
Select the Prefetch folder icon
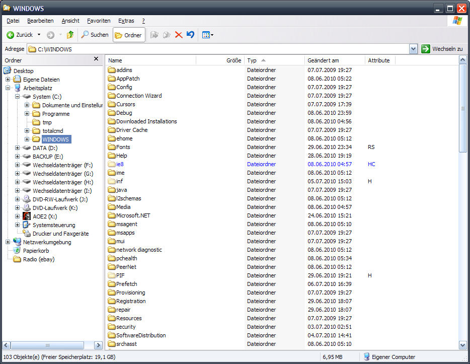tap(112, 284)
